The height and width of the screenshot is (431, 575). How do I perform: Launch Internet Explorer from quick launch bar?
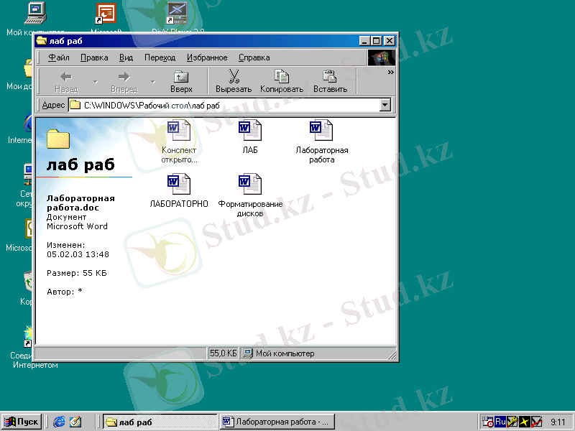(x=59, y=422)
